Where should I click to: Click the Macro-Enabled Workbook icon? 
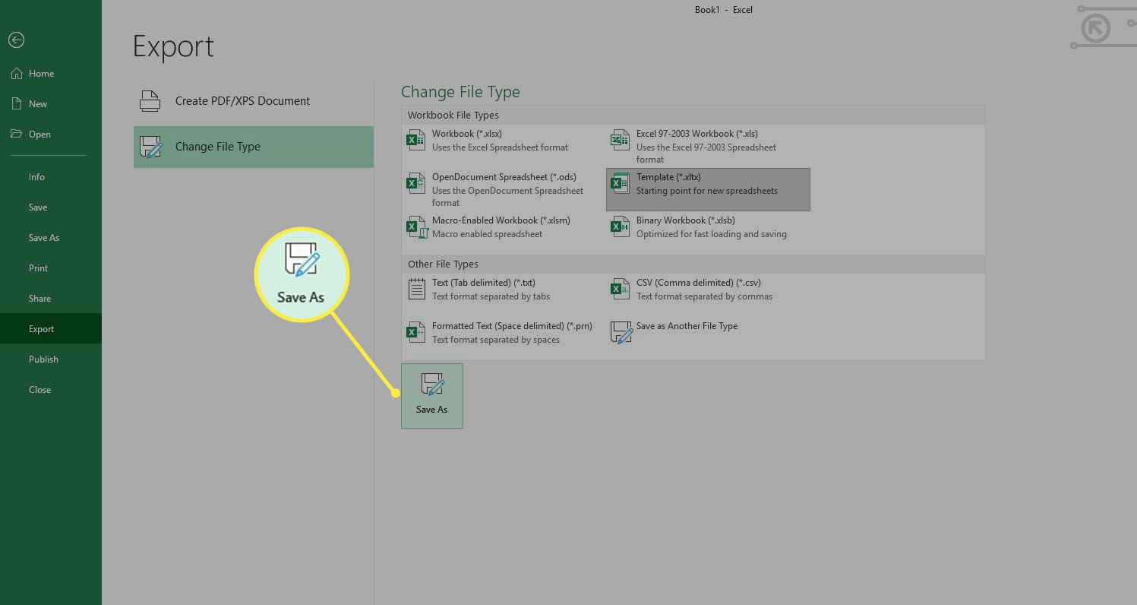[416, 227]
